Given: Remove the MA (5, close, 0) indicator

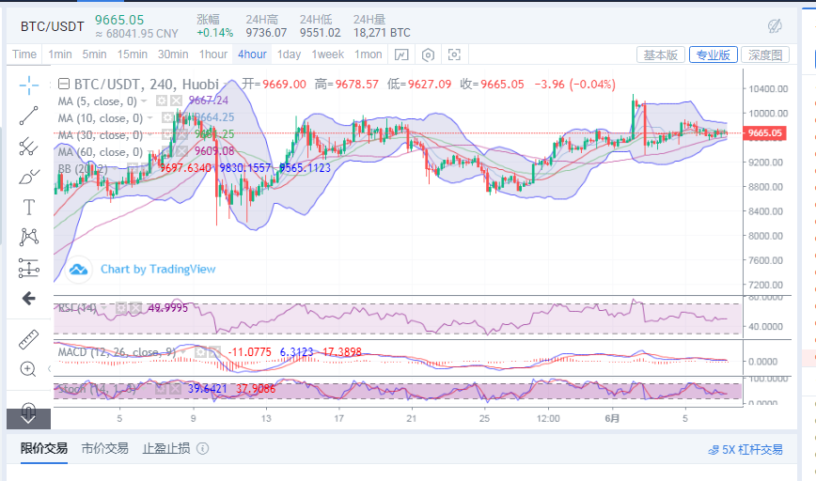Looking at the screenshot, I should pyautogui.click(x=176, y=101).
